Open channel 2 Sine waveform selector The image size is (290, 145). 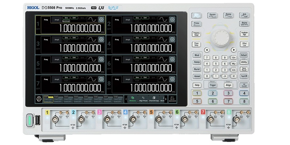pos(137,18)
